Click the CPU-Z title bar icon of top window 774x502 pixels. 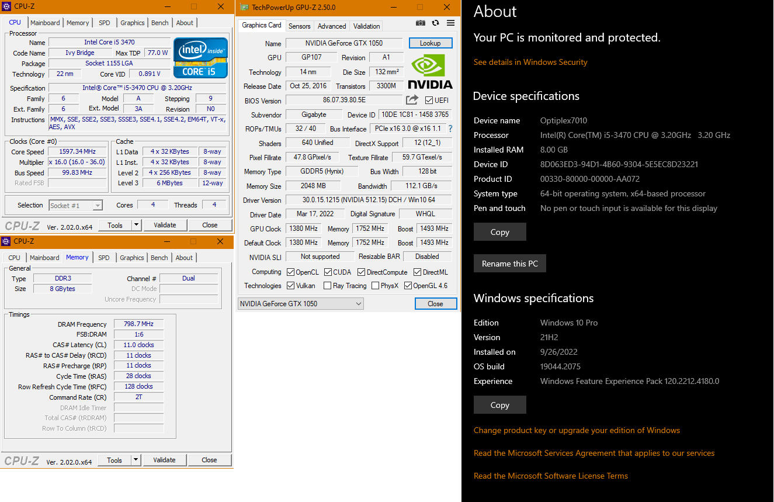tap(6, 6)
